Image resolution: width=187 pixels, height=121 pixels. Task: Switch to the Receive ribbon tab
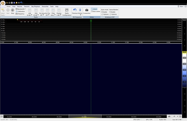[20, 6]
